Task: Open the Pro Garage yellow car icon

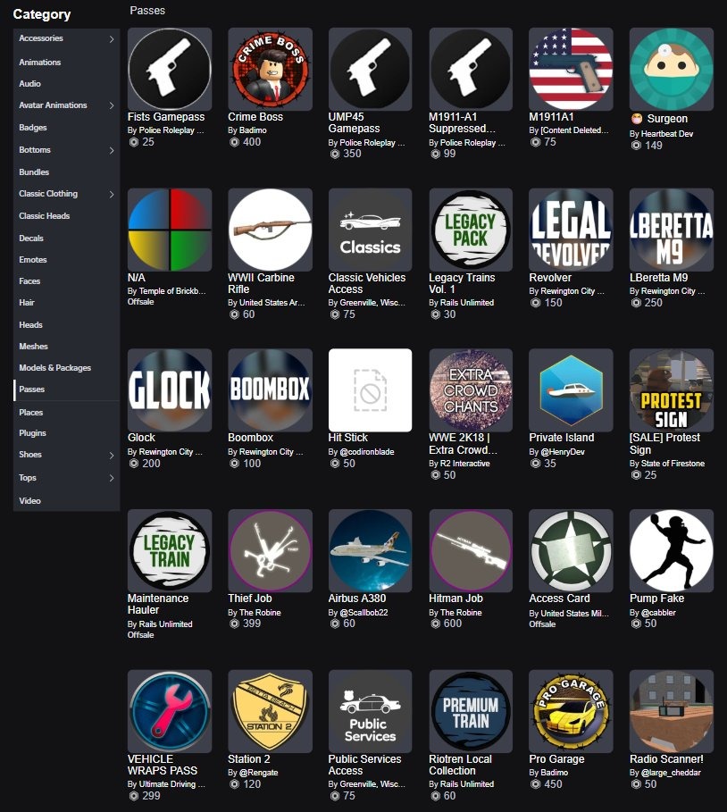Action: [571, 711]
